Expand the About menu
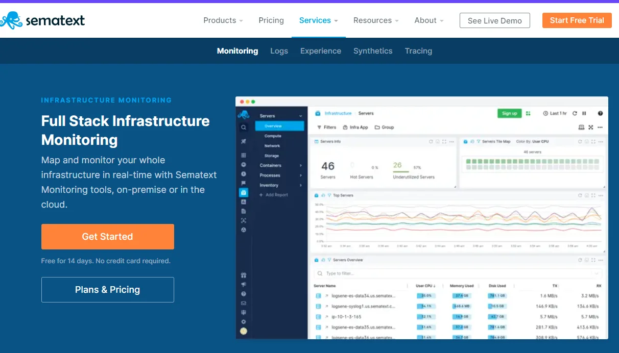This screenshot has height=353, width=619. [429, 20]
